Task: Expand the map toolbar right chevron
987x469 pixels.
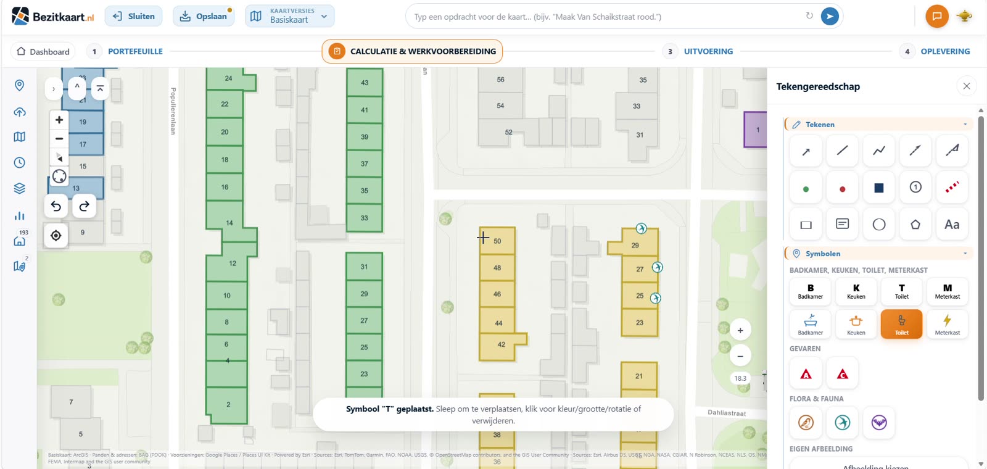Action: (x=54, y=89)
